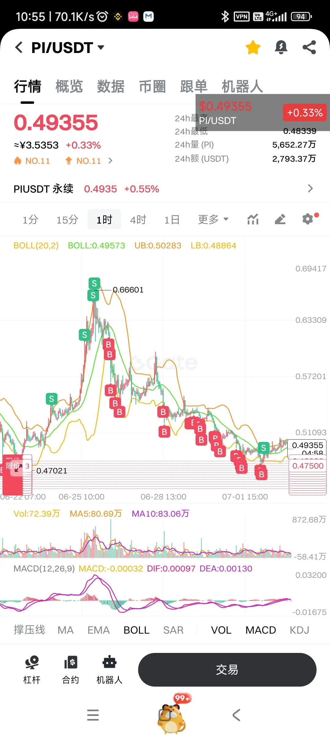Image resolution: width=330 pixels, height=735 pixels.
Task: Toggle the BOLL indicator
Action: [137, 630]
